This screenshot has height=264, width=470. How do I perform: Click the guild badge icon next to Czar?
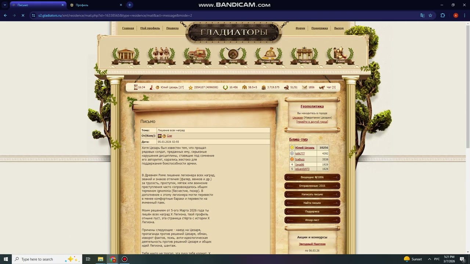click(x=160, y=136)
